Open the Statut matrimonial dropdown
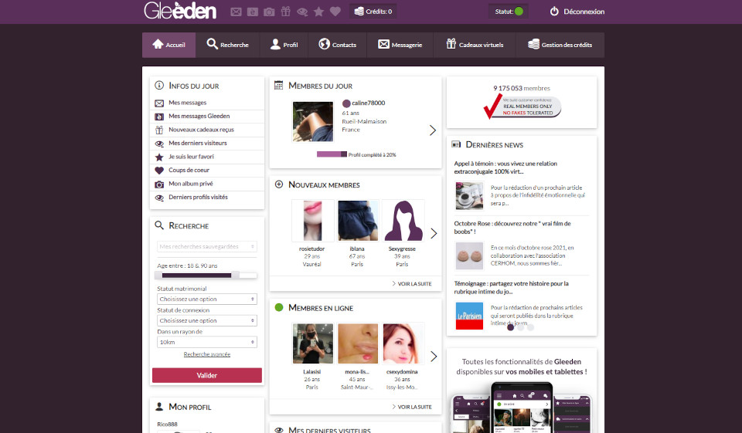Screen dimensions: 742x433 tap(207, 299)
